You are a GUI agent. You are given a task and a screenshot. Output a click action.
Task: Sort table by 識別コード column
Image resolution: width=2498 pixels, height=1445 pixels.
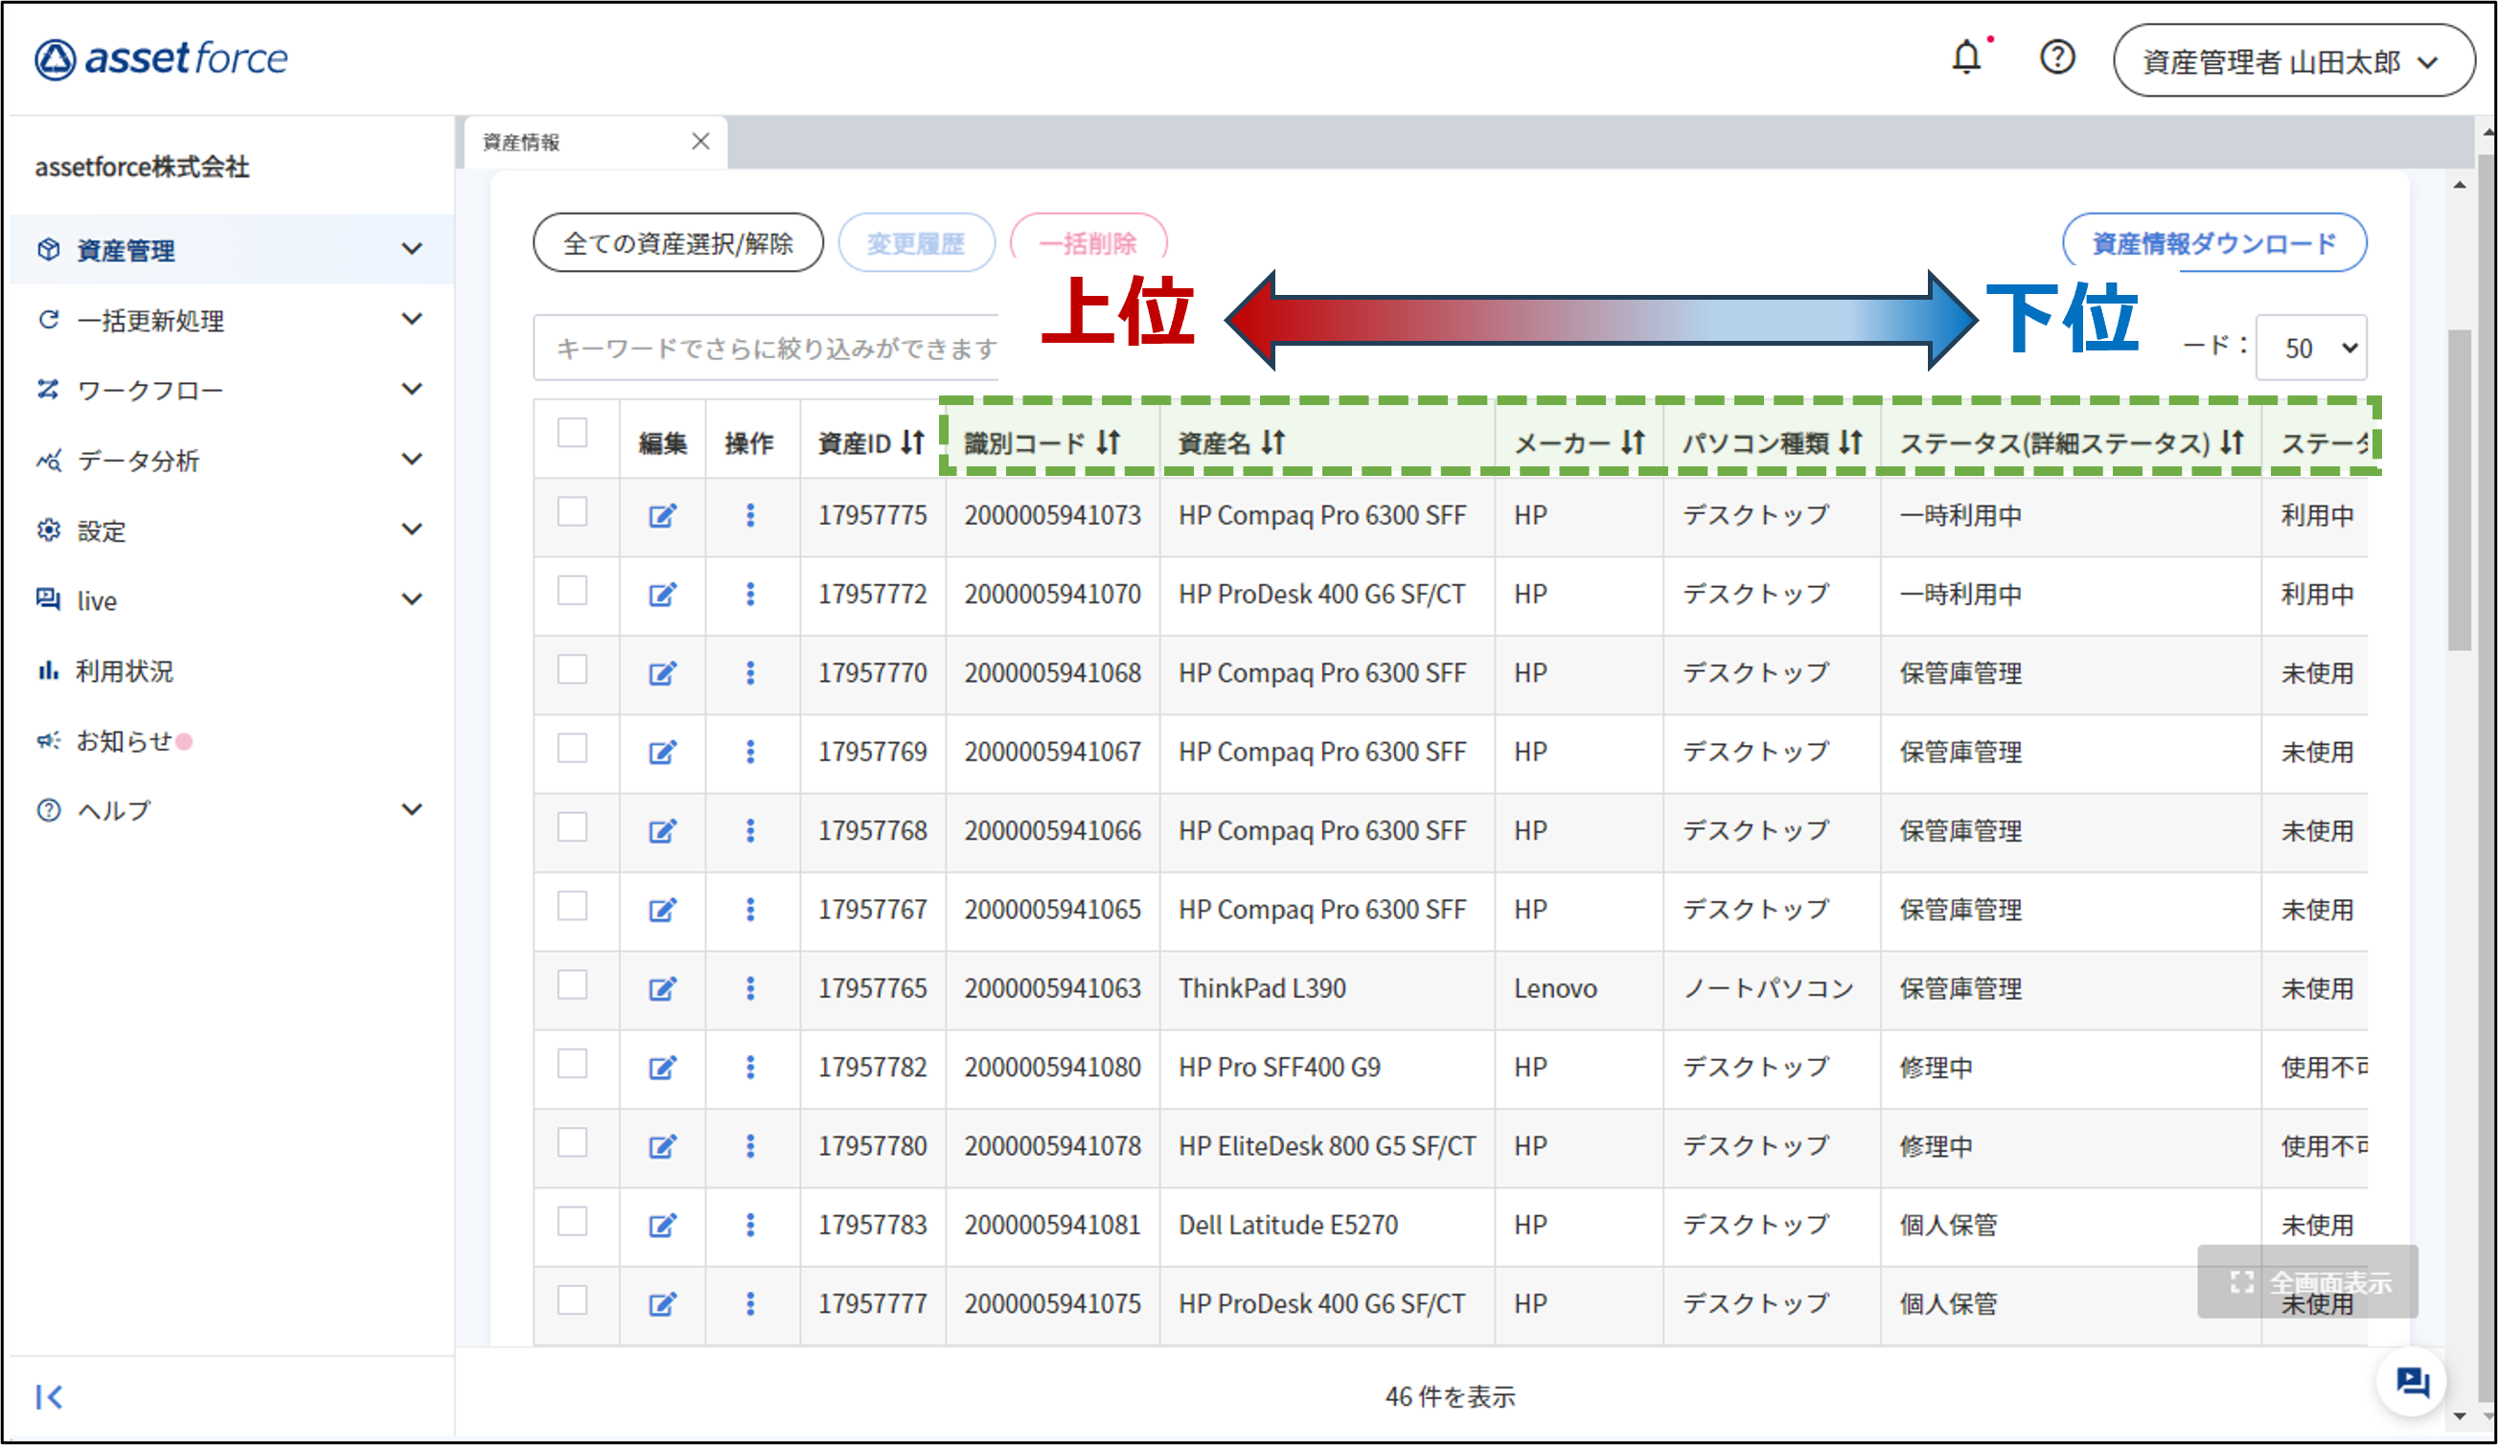[1109, 442]
